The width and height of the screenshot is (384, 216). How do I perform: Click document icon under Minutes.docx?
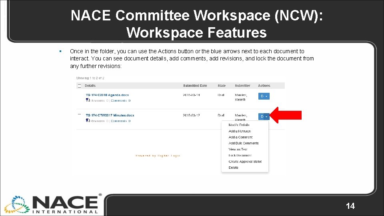[x=88, y=120]
